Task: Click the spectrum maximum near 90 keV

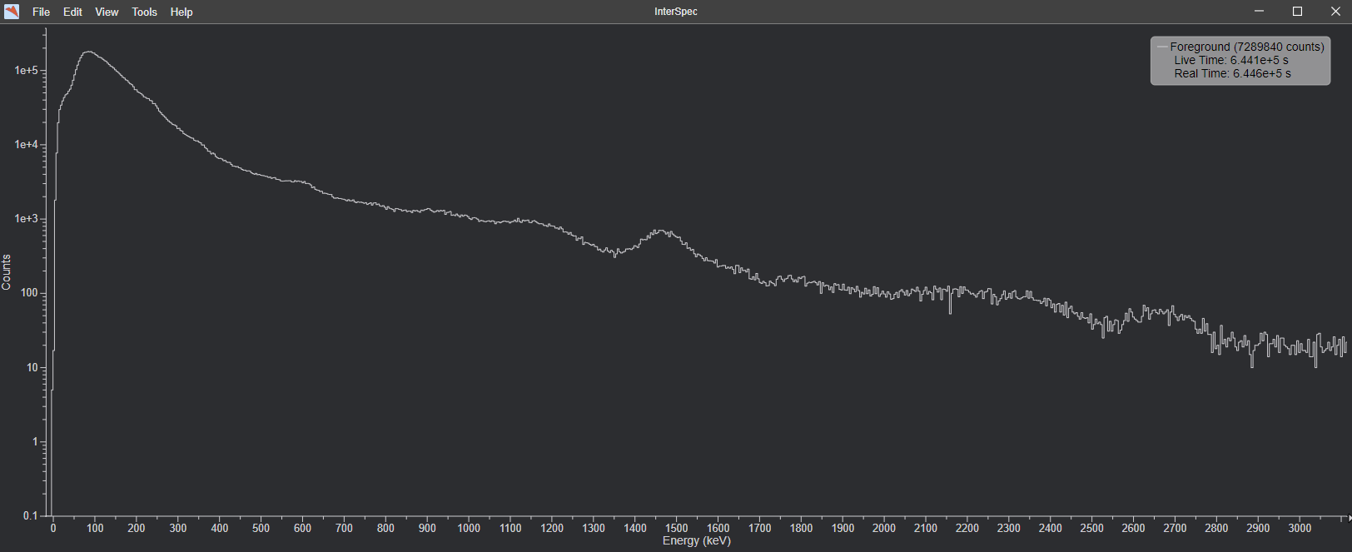Action: 87,52
